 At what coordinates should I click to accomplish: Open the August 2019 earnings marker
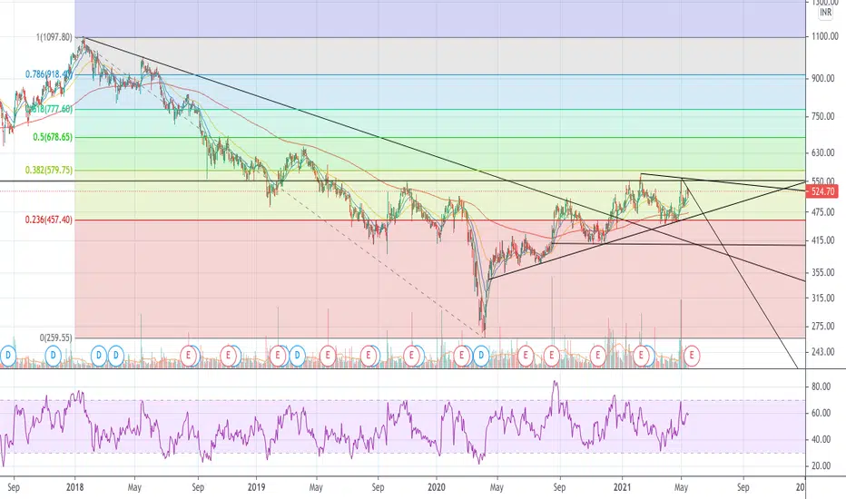[x=369, y=356]
